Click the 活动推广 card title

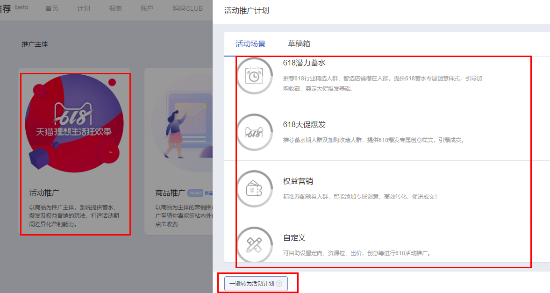[x=44, y=193]
